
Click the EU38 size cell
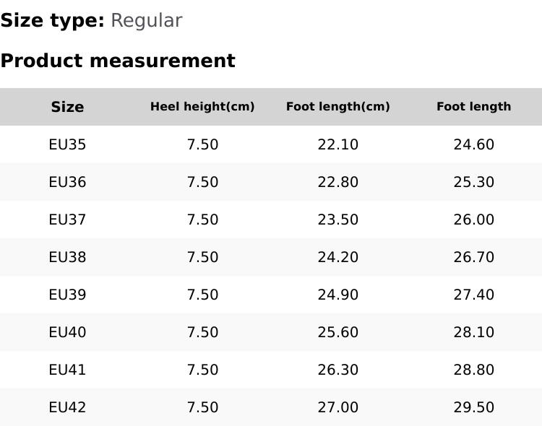click(x=67, y=257)
